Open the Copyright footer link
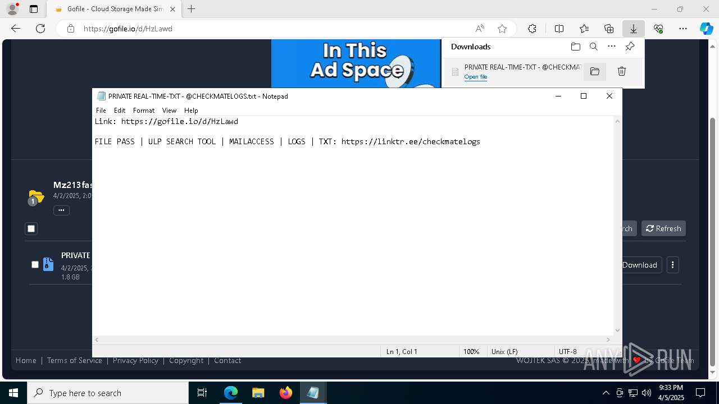Image resolution: width=719 pixels, height=404 pixels. pyautogui.click(x=186, y=360)
